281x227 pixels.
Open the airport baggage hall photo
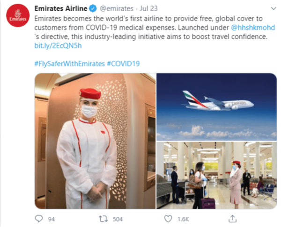(x=217, y=175)
